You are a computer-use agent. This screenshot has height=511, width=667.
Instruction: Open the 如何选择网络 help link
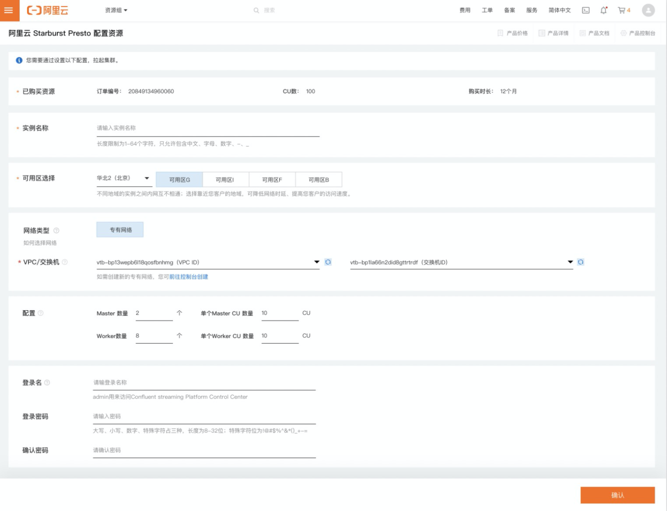[40, 243]
